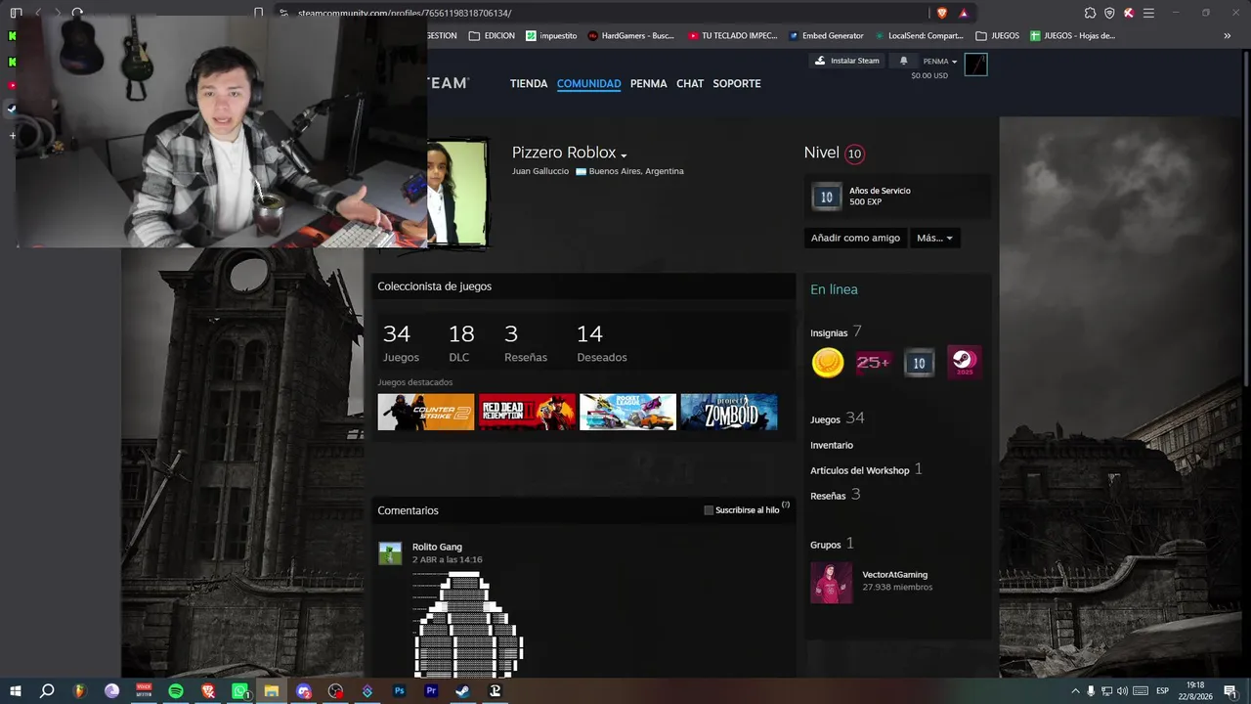Open the PENMA profile menu
1251x704 pixels.
(649, 84)
